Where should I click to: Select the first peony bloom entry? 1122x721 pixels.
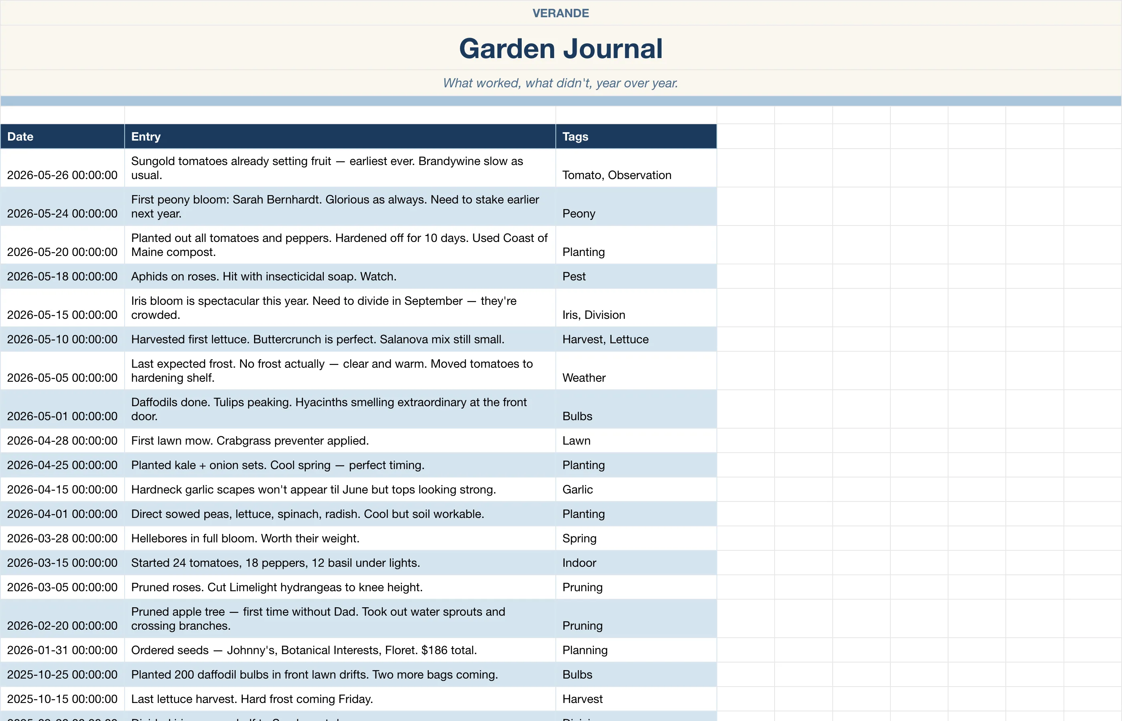(x=340, y=206)
